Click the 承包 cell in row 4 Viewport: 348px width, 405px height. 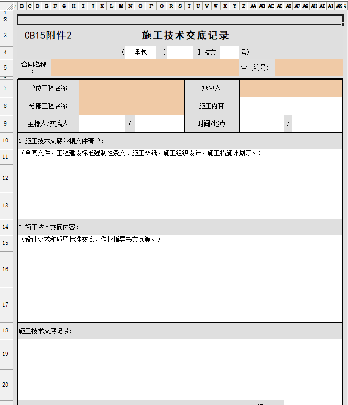pyautogui.click(x=140, y=52)
